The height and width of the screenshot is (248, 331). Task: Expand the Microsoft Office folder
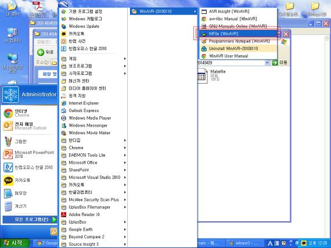click(93, 163)
